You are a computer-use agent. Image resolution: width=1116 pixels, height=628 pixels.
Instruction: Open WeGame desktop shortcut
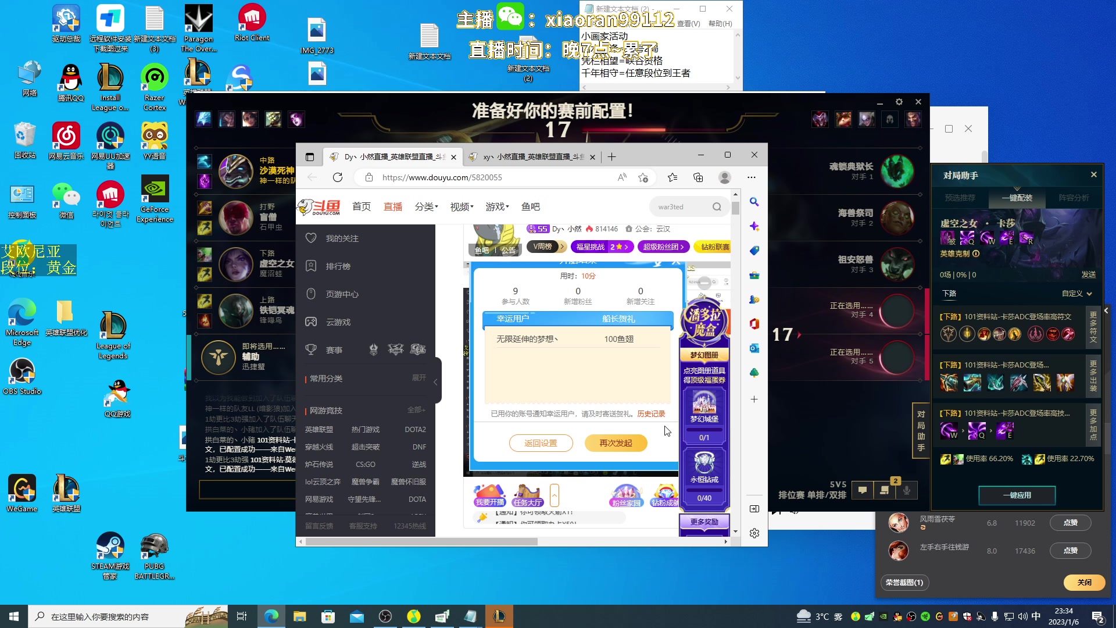(22, 493)
